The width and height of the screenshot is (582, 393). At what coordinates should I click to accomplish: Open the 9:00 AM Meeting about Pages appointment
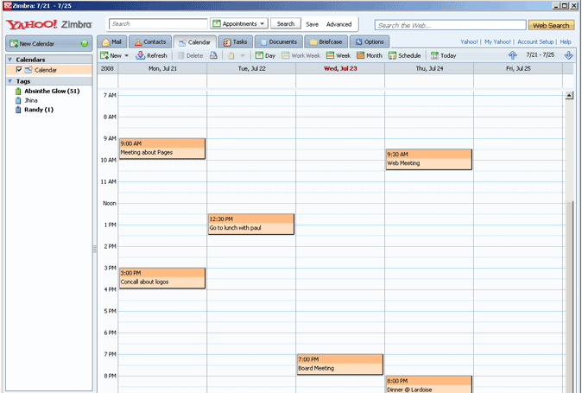(162, 149)
